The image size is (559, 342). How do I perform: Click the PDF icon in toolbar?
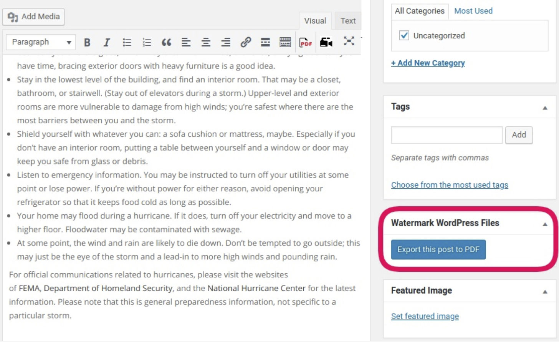click(x=306, y=42)
